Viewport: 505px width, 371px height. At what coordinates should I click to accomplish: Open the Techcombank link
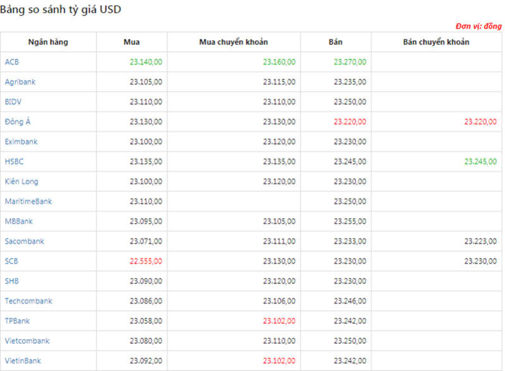point(28,301)
